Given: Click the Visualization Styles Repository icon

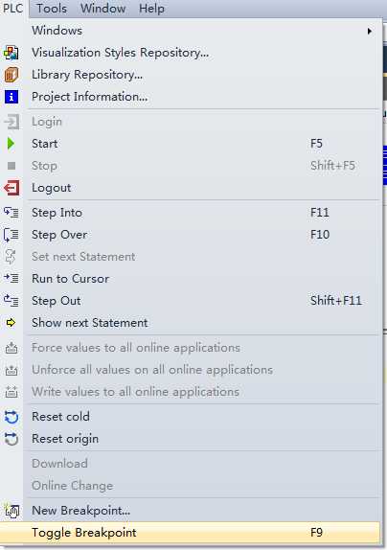Looking at the screenshot, I should 11,53.
